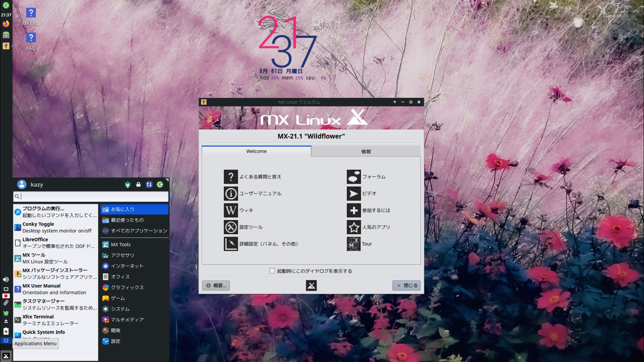
Task: Click the panel clock showing 21:37
Action: coord(6,15)
